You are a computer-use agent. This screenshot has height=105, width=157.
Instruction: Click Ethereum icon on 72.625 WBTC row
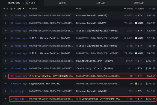[x=6, y=23]
